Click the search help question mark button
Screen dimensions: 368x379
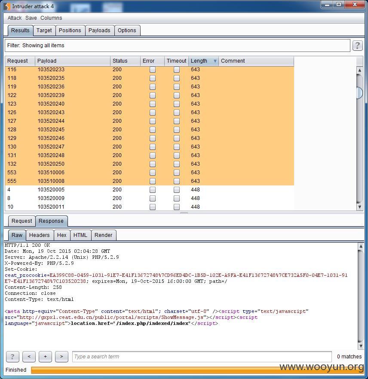click(x=12, y=357)
